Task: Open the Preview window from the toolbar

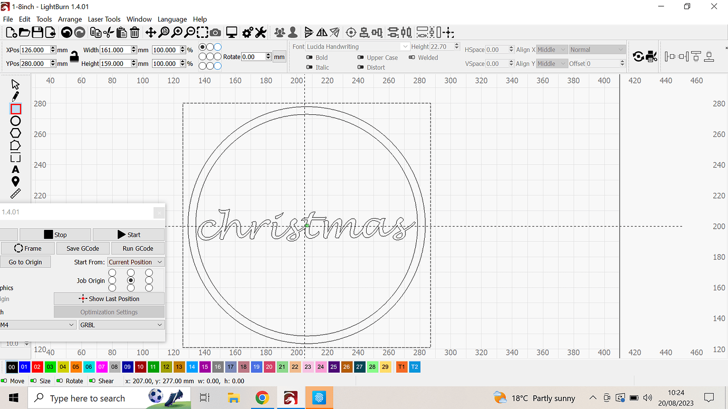Action: (232, 32)
